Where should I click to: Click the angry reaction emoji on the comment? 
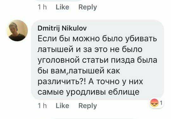point(155,103)
